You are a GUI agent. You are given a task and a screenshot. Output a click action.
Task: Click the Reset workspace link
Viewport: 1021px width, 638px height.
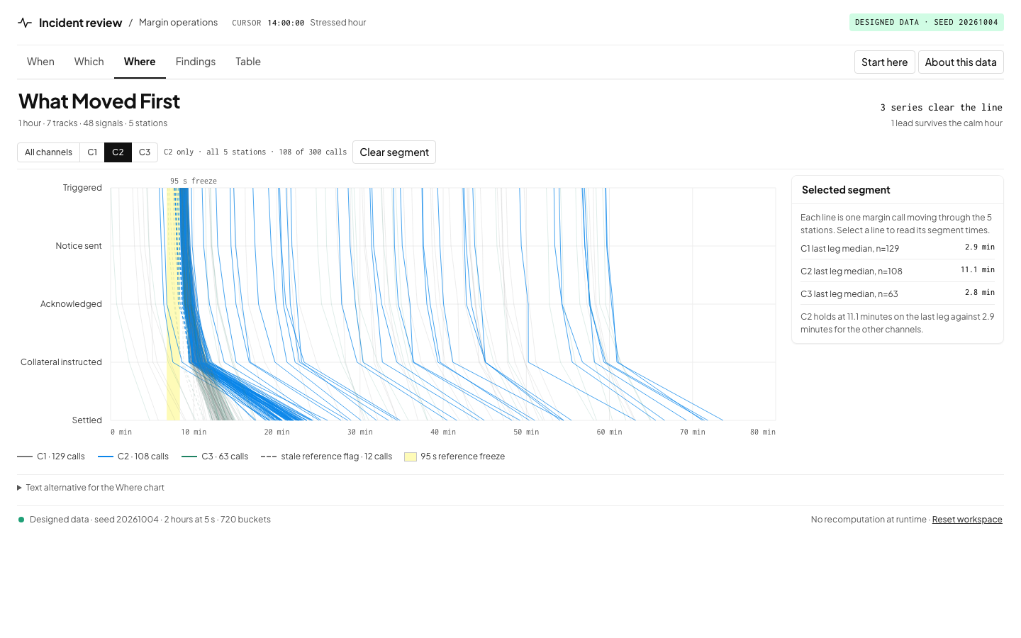tap(967, 520)
